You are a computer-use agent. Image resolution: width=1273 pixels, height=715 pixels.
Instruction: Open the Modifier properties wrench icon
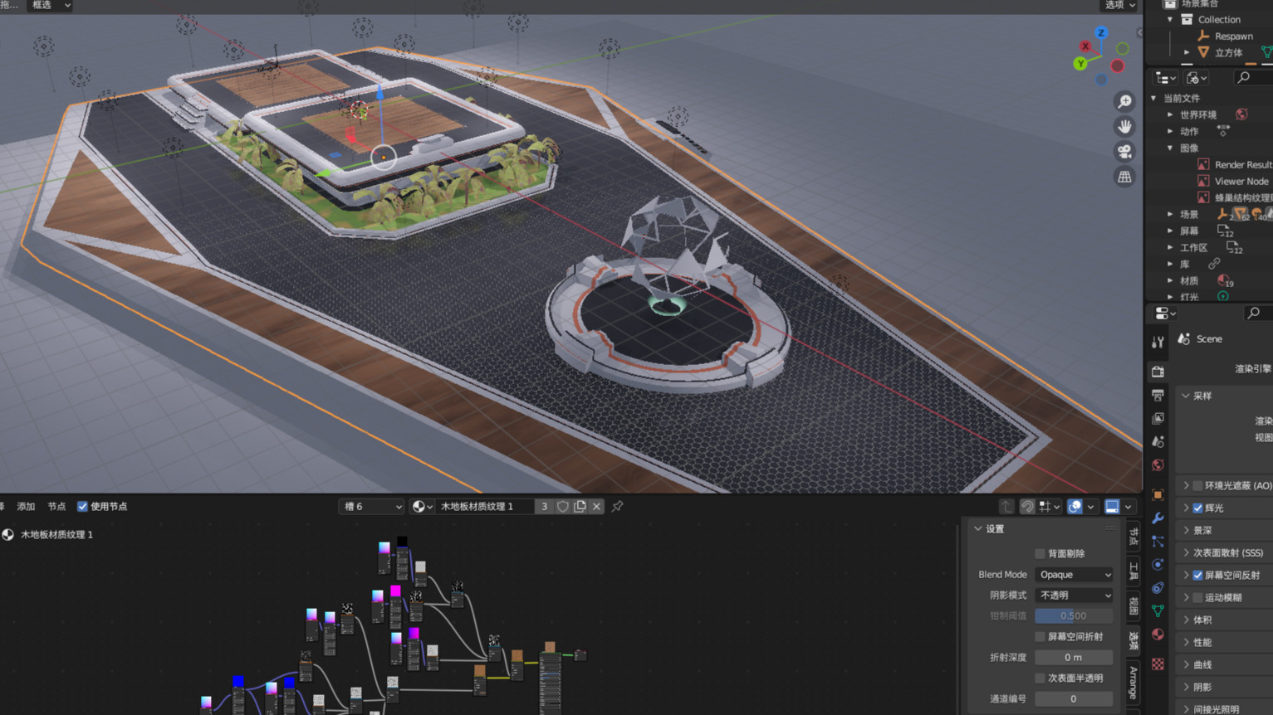click(x=1158, y=518)
